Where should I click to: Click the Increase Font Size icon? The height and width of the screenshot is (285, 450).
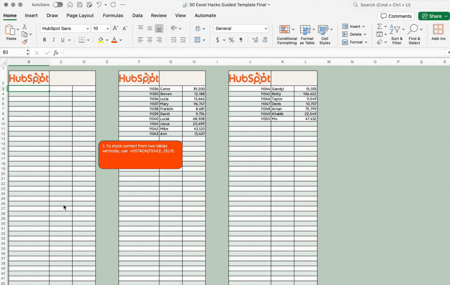pos(115,28)
